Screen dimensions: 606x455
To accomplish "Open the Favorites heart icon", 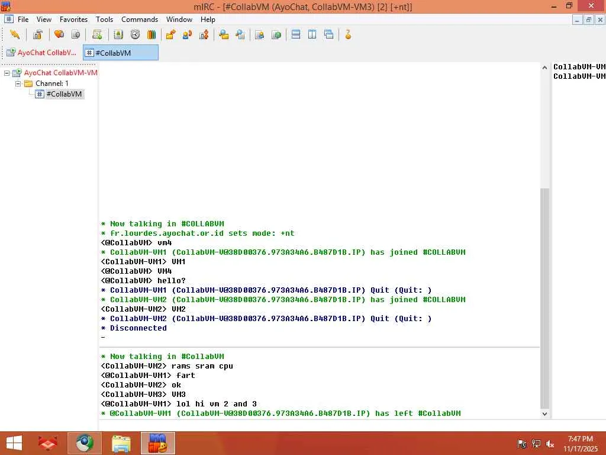I will pos(59,34).
